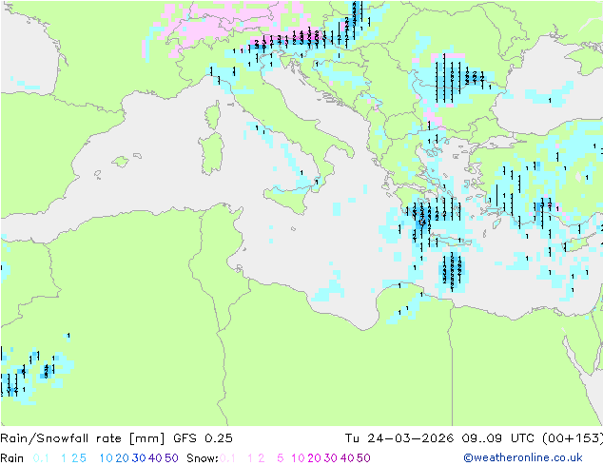Select the rain legend value 40
603x466 pixels.
pyautogui.click(x=155, y=458)
